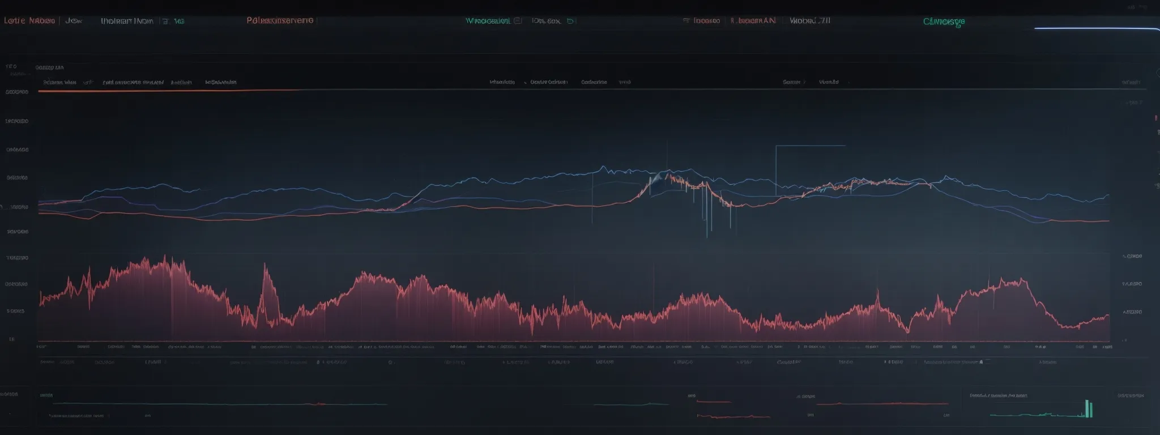Screen dimensions: 1160x435
Task: Click the small square icon after green Wmocaanl label
Action: pos(517,21)
